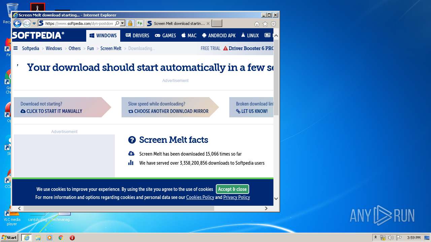Open Windows Media Player taskbar icon
This screenshot has height=242, width=431.
pyautogui.click(x=49, y=238)
